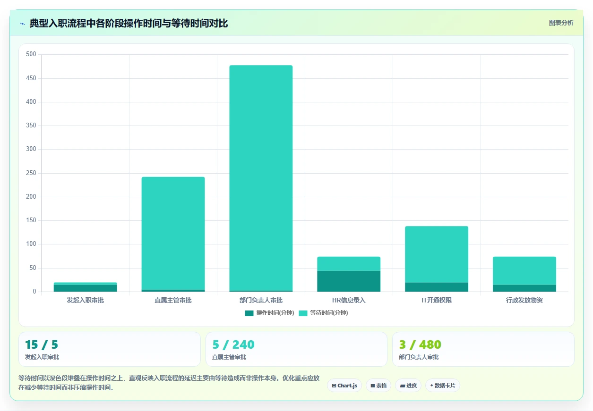Click the IT开通权限 waiting time bar
593x411 pixels.
click(x=437, y=254)
